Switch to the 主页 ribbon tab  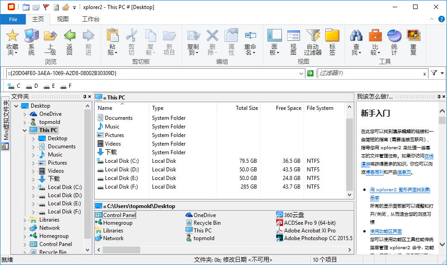[x=38, y=19]
